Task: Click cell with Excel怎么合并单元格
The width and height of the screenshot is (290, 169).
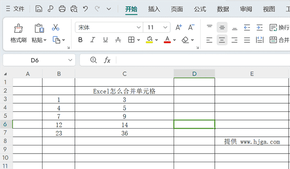Action: [124, 91]
